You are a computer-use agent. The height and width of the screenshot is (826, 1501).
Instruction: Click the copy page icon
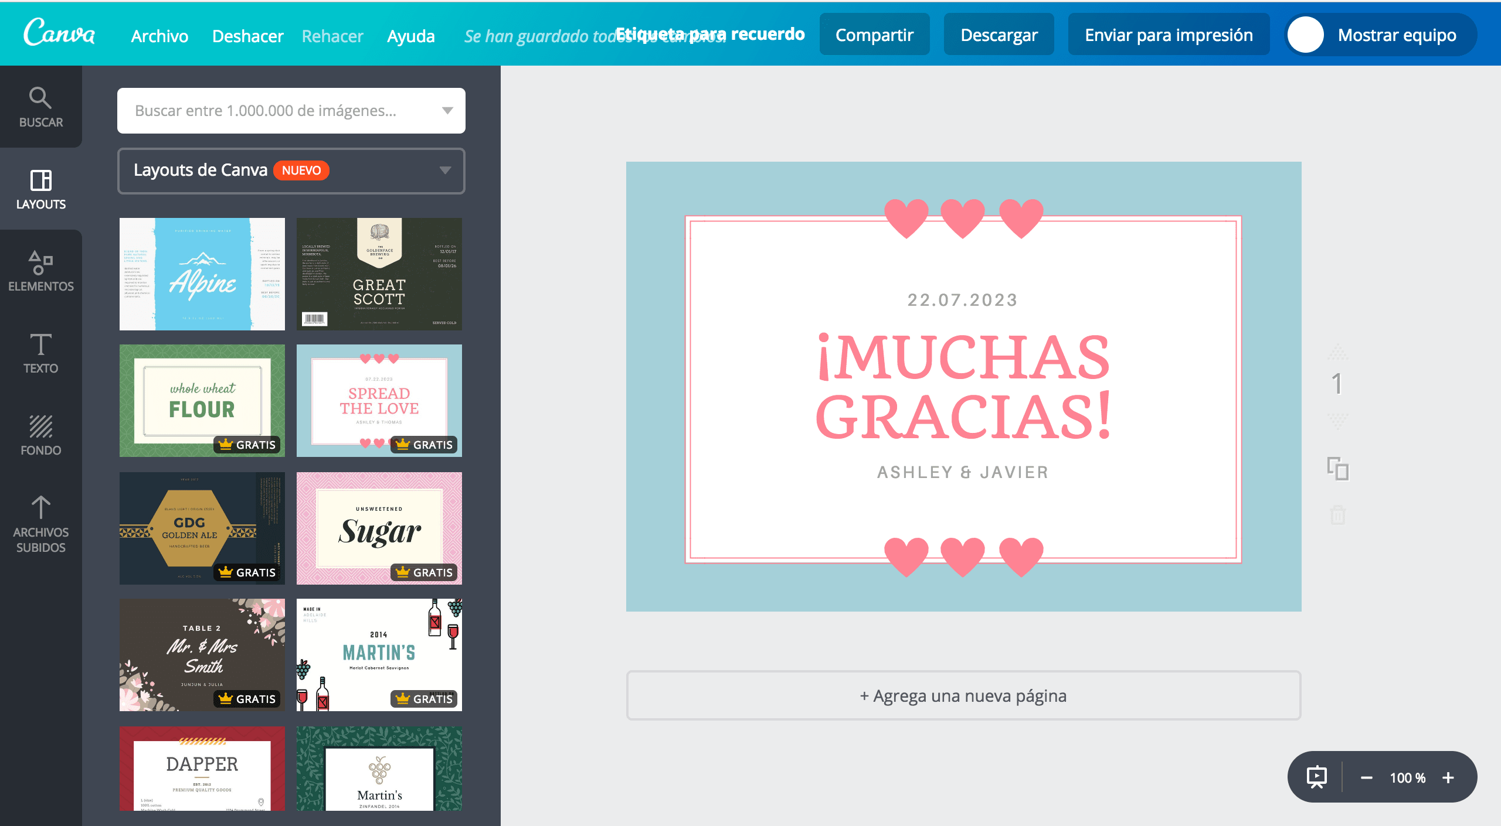pos(1337,469)
